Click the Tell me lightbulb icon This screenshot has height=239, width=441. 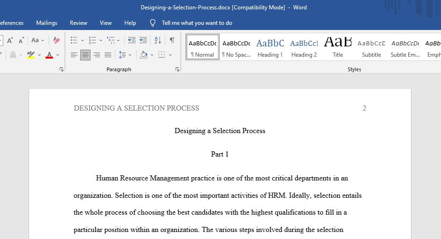click(x=152, y=23)
